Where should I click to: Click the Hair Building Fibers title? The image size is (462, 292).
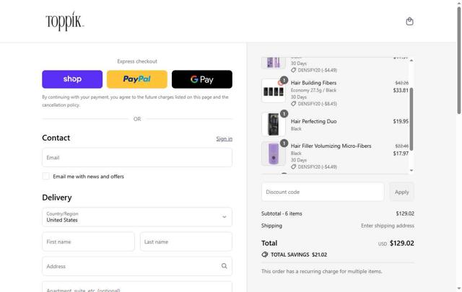pos(313,83)
